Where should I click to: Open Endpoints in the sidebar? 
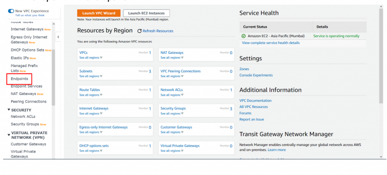coord(19,79)
